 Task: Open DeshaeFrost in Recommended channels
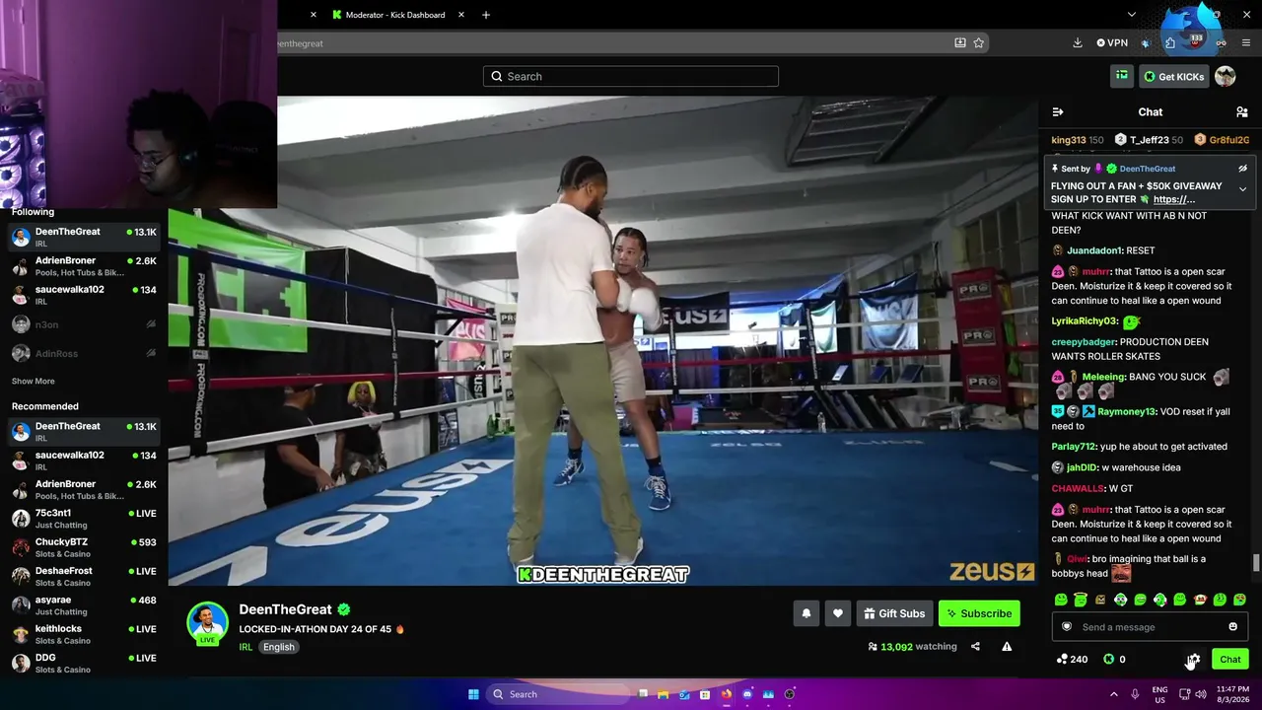(x=84, y=576)
